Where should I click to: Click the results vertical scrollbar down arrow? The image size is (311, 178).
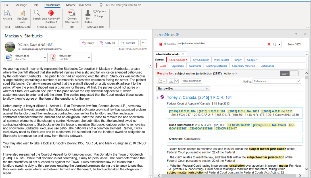307,169
